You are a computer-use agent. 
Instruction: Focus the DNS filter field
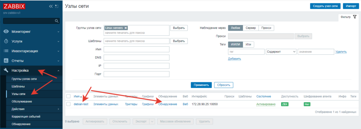[136, 58]
